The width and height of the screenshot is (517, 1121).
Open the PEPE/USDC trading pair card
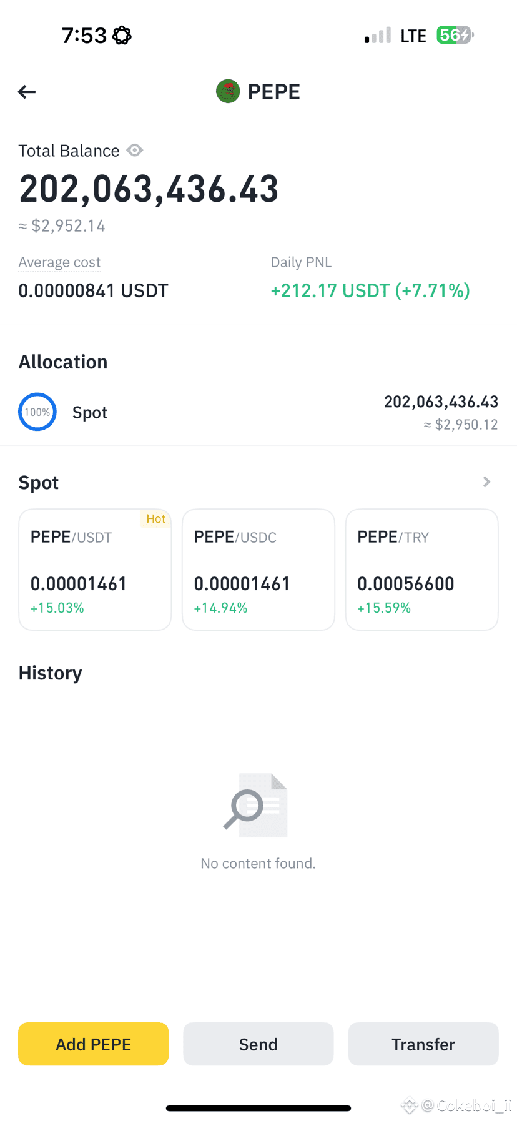coord(258,570)
